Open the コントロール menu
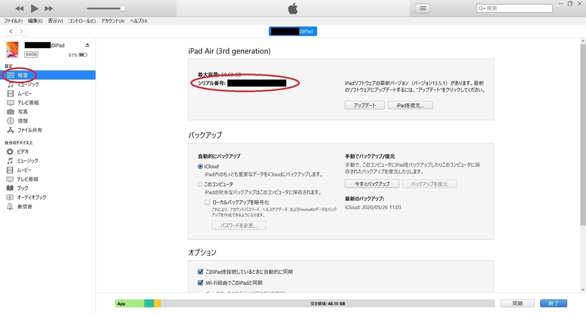This screenshot has width=586, height=314. (82, 21)
